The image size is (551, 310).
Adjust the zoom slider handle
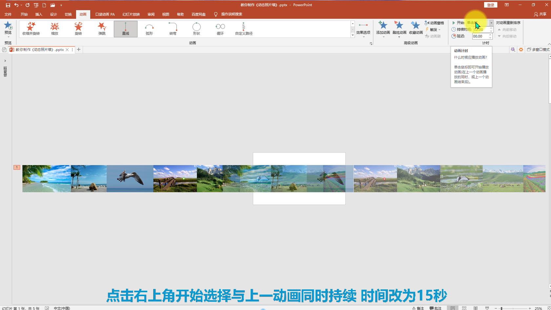501,308
